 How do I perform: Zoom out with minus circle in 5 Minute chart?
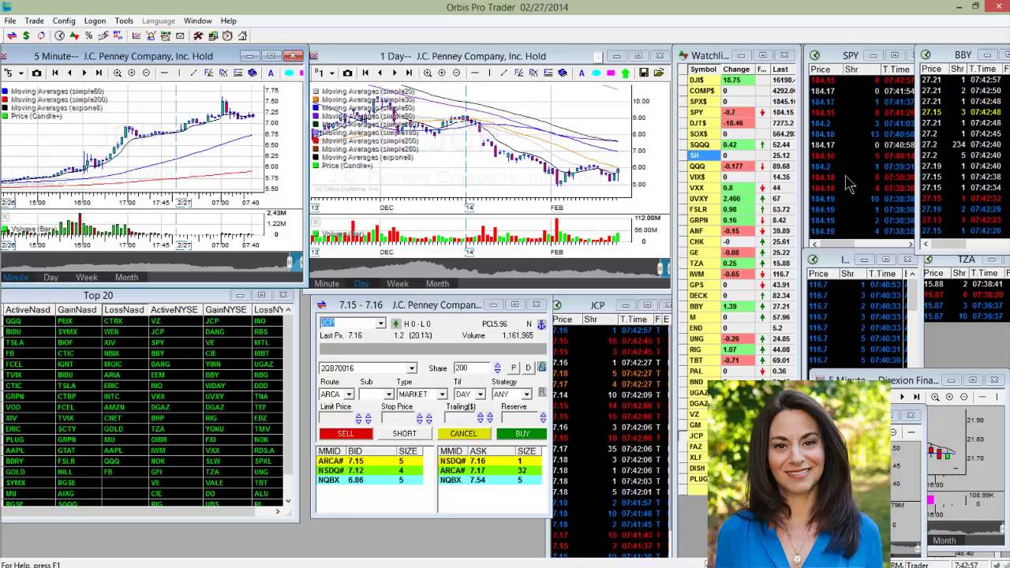[146, 73]
